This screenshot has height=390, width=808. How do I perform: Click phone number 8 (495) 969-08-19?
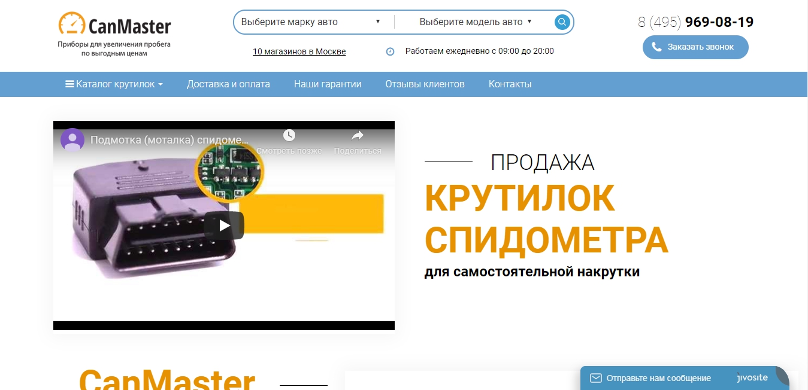coord(695,22)
